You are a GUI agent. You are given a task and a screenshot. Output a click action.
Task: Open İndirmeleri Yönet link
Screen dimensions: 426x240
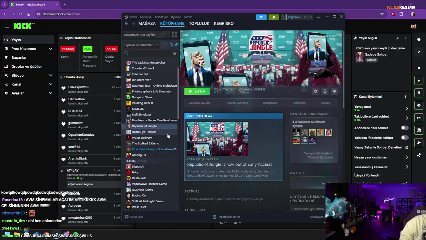226,217
